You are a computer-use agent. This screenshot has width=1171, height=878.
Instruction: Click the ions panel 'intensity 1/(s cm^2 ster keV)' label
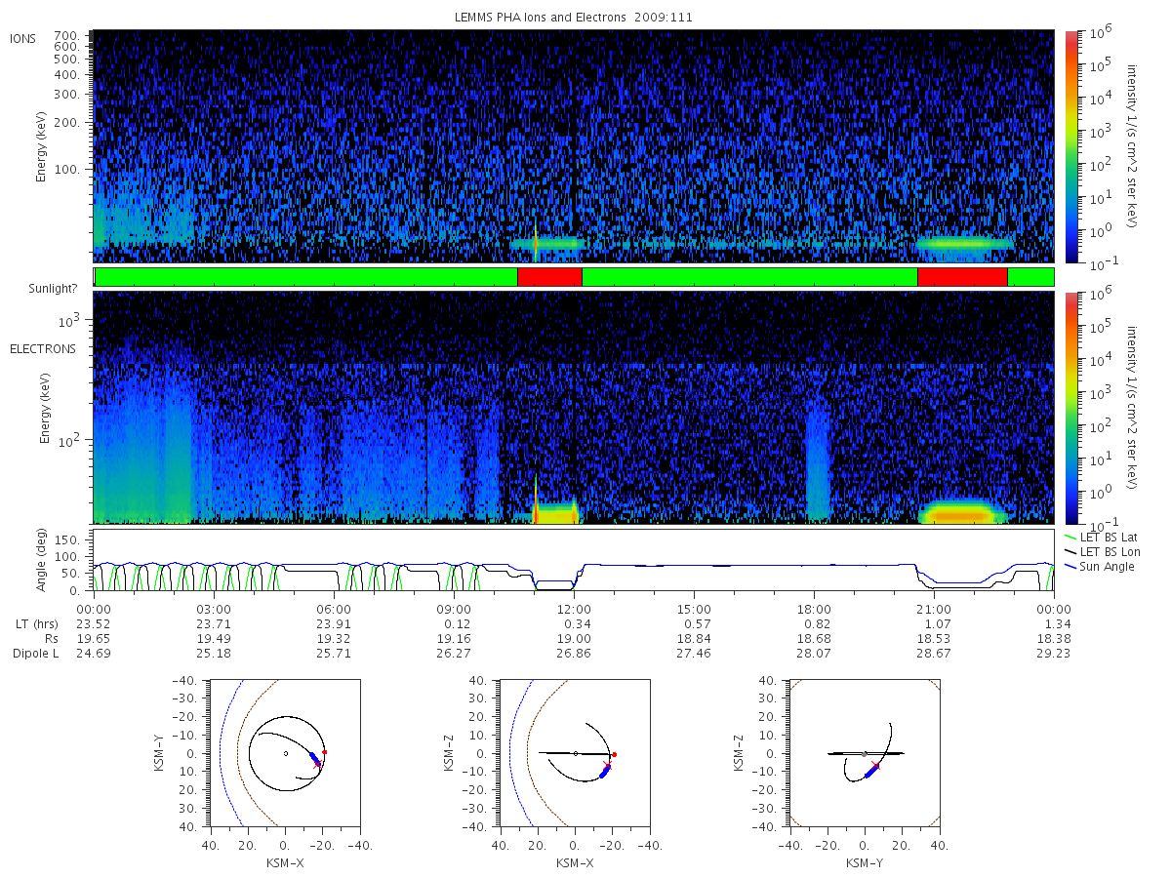(x=1133, y=146)
